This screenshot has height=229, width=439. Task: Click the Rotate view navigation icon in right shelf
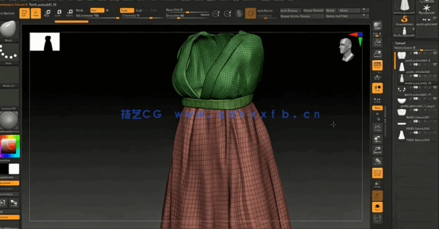(377, 161)
